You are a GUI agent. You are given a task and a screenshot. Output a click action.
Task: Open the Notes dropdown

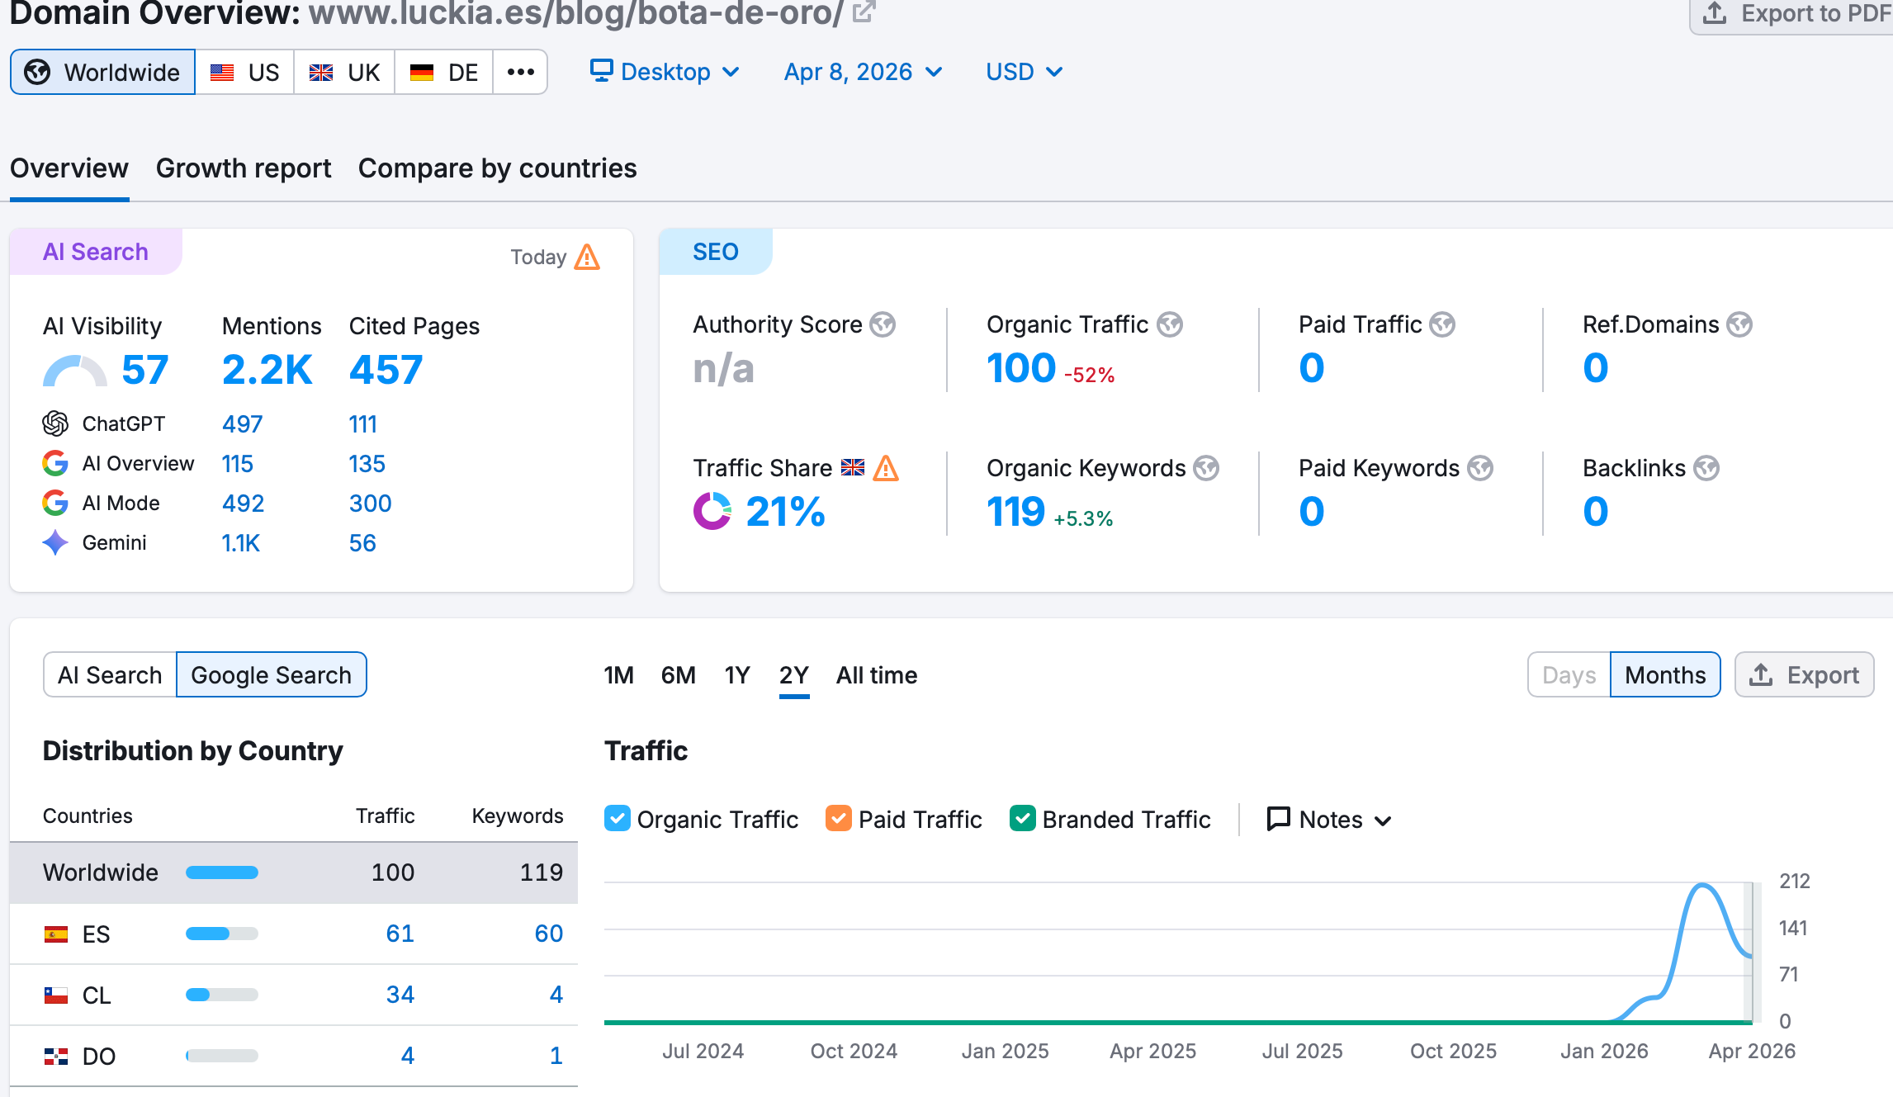tap(1330, 820)
